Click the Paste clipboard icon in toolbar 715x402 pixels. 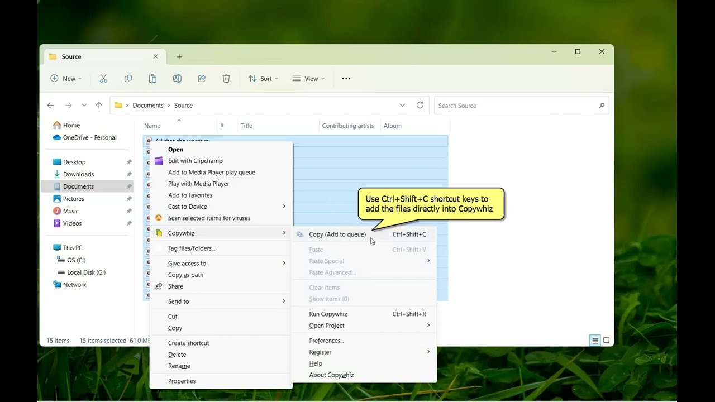[x=152, y=79]
